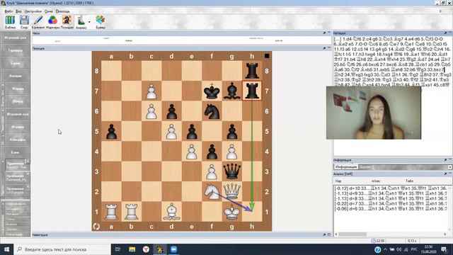Switch to the Дерево tab

(365, 167)
